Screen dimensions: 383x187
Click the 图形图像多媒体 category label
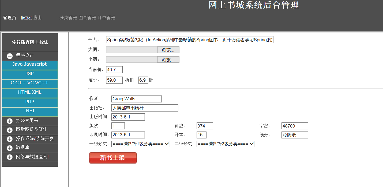coord(31,129)
